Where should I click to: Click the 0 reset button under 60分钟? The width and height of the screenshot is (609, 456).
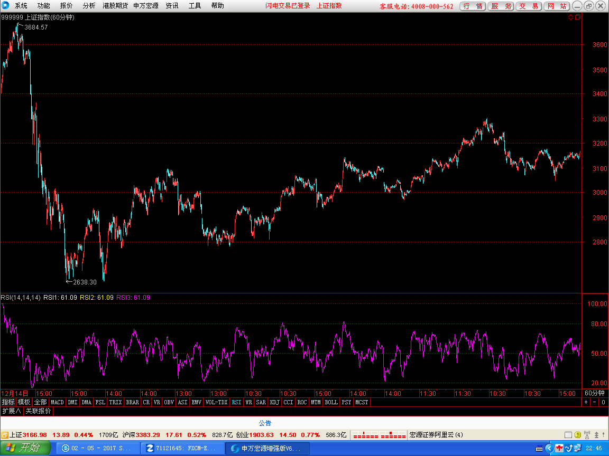click(x=603, y=402)
